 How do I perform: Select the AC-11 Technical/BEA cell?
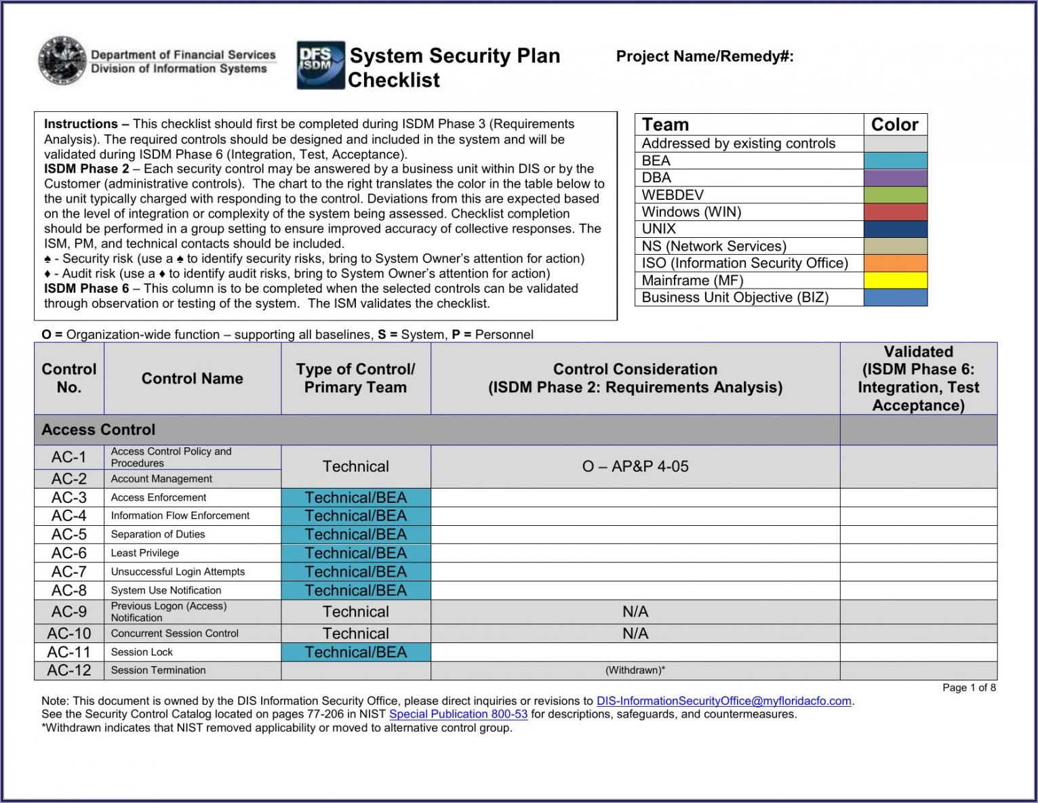(x=355, y=653)
